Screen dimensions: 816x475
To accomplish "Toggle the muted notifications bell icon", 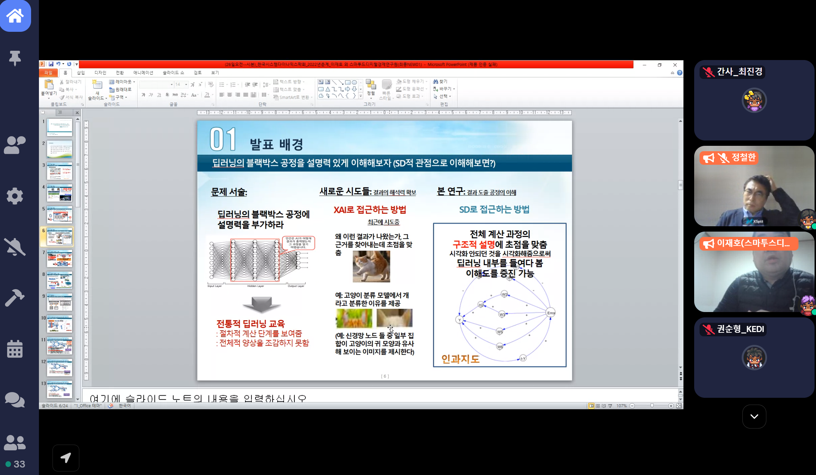I will pyautogui.click(x=15, y=247).
